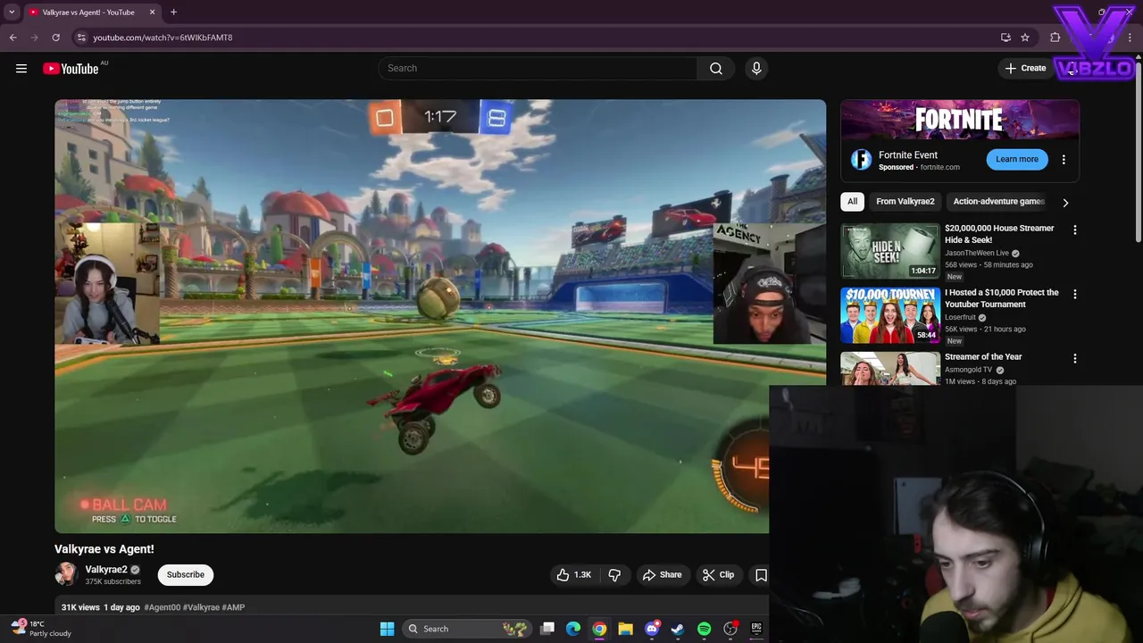Screen dimensions: 1143x643
Task: Open the Hide N Seek video thumbnail
Action: click(x=890, y=251)
